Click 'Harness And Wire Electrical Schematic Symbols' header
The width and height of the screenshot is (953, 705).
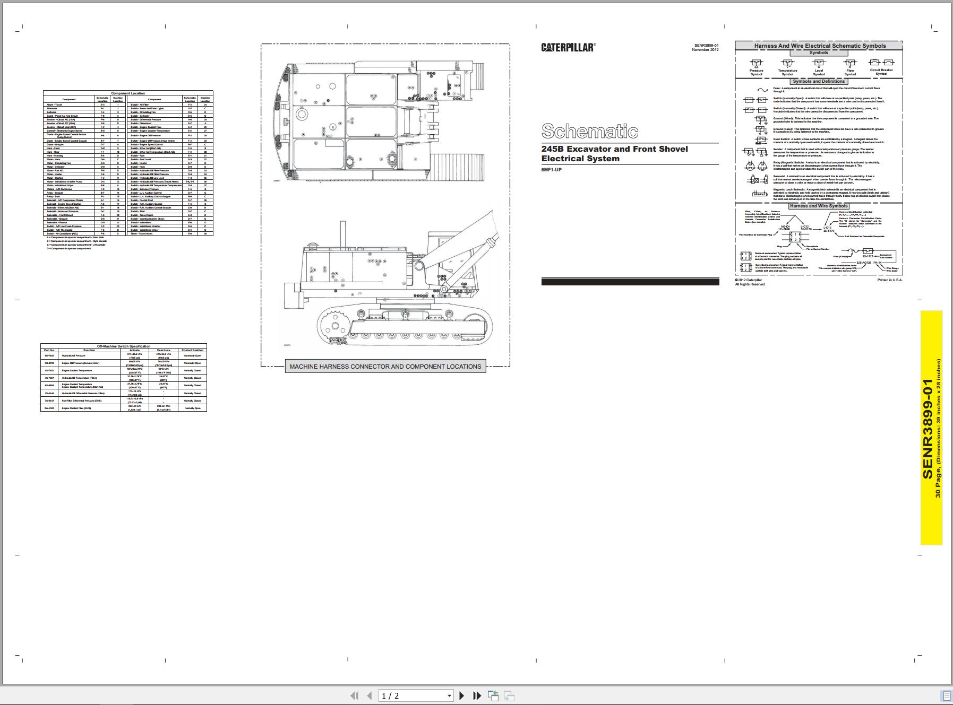(x=820, y=46)
